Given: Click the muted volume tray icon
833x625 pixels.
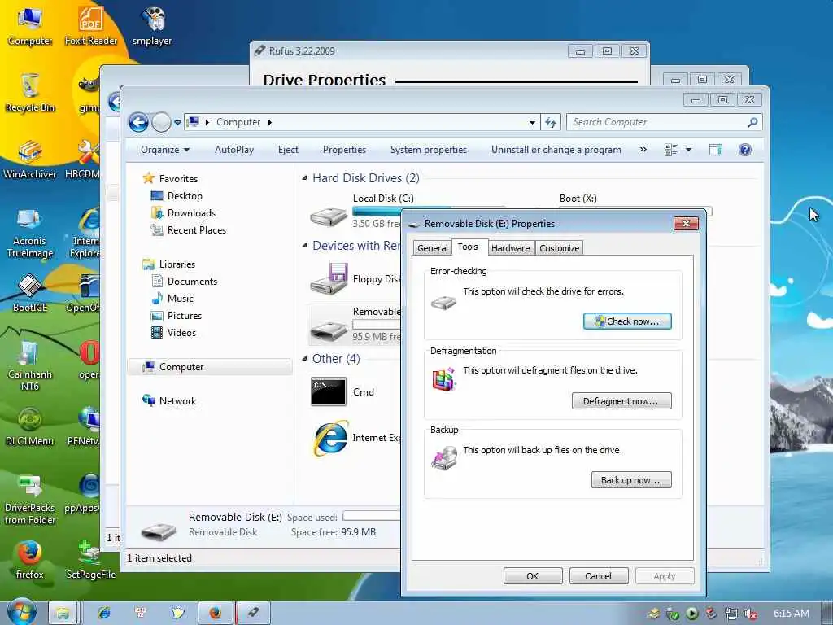Looking at the screenshot, I should (751, 614).
